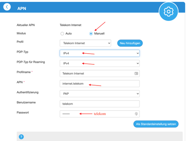Click the Modus label
Viewport: 192px width, 141px height.
21,33
